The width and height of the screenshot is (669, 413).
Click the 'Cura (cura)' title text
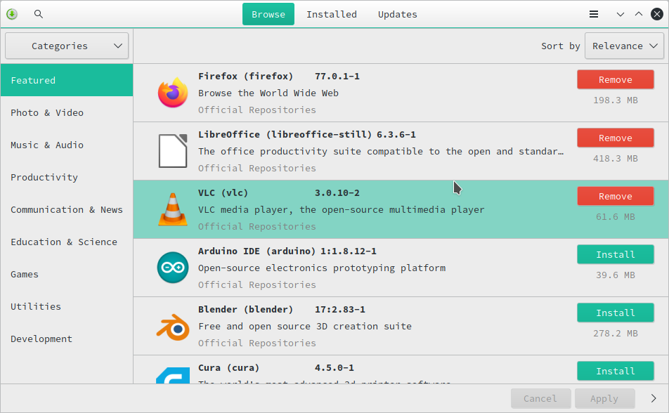click(x=228, y=368)
